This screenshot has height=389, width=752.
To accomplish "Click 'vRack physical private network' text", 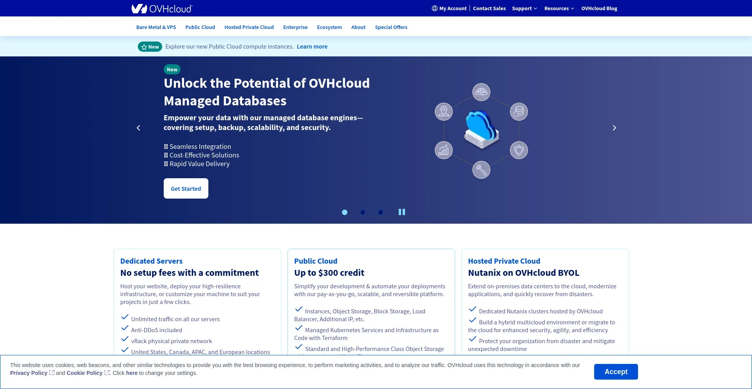I will pyautogui.click(x=172, y=341).
